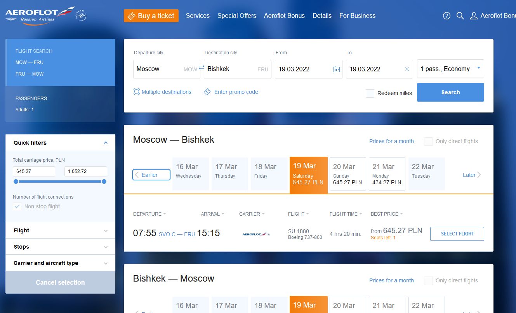
Task: Open passengers and class dropdown
Action: pyautogui.click(x=450, y=69)
